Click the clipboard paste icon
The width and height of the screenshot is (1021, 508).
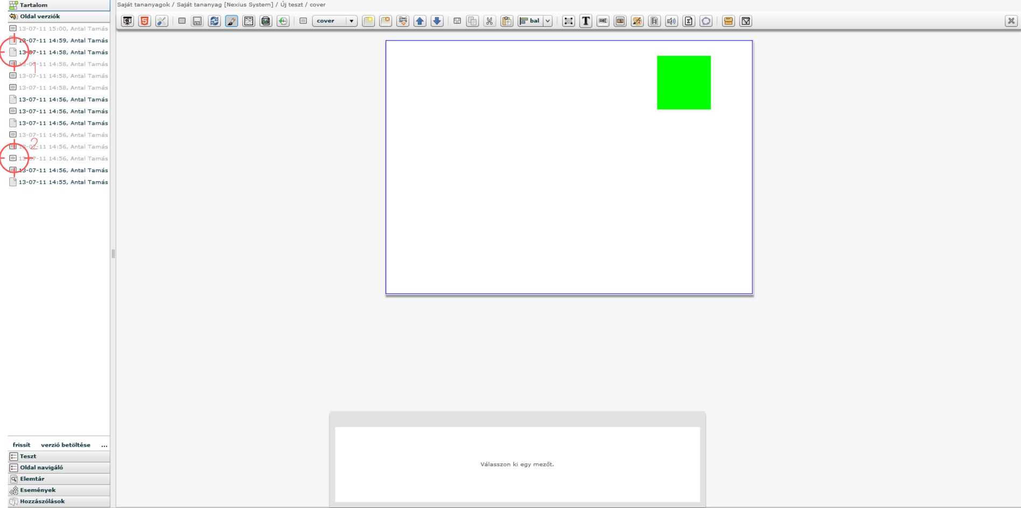(507, 21)
